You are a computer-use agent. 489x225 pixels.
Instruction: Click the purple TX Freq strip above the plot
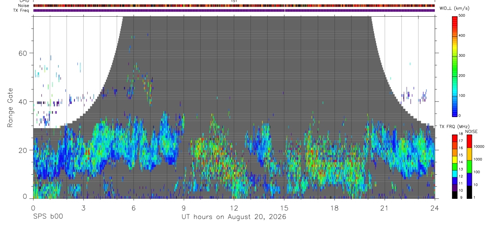pyautogui.click(x=234, y=10)
